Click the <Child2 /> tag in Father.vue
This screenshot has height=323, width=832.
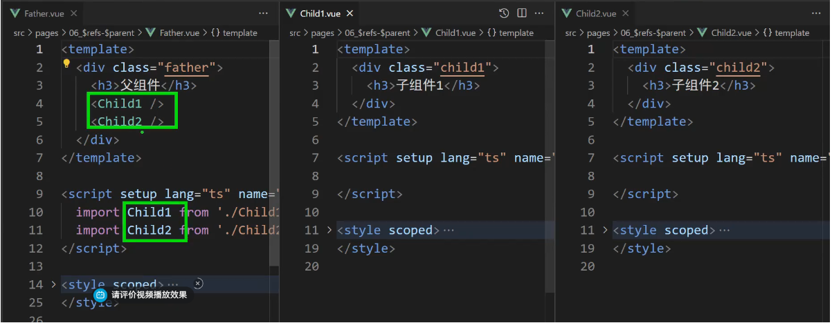[127, 121]
